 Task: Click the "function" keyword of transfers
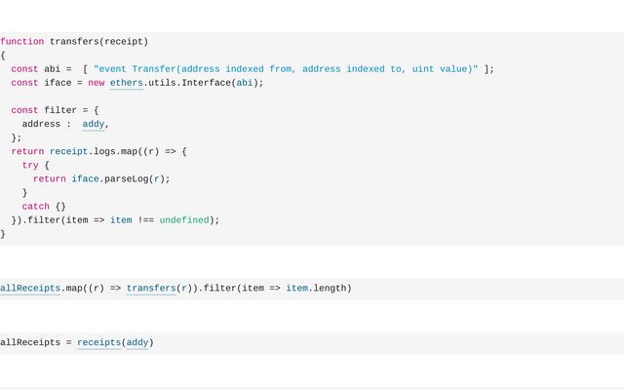21,42
